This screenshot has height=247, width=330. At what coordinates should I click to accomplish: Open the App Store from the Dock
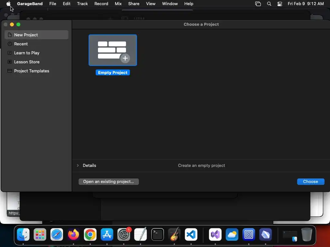pos(107,234)
